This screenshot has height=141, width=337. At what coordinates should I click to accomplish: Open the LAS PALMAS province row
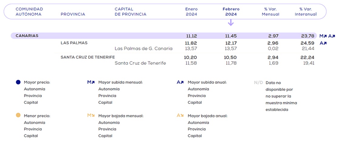coord(74,43)
